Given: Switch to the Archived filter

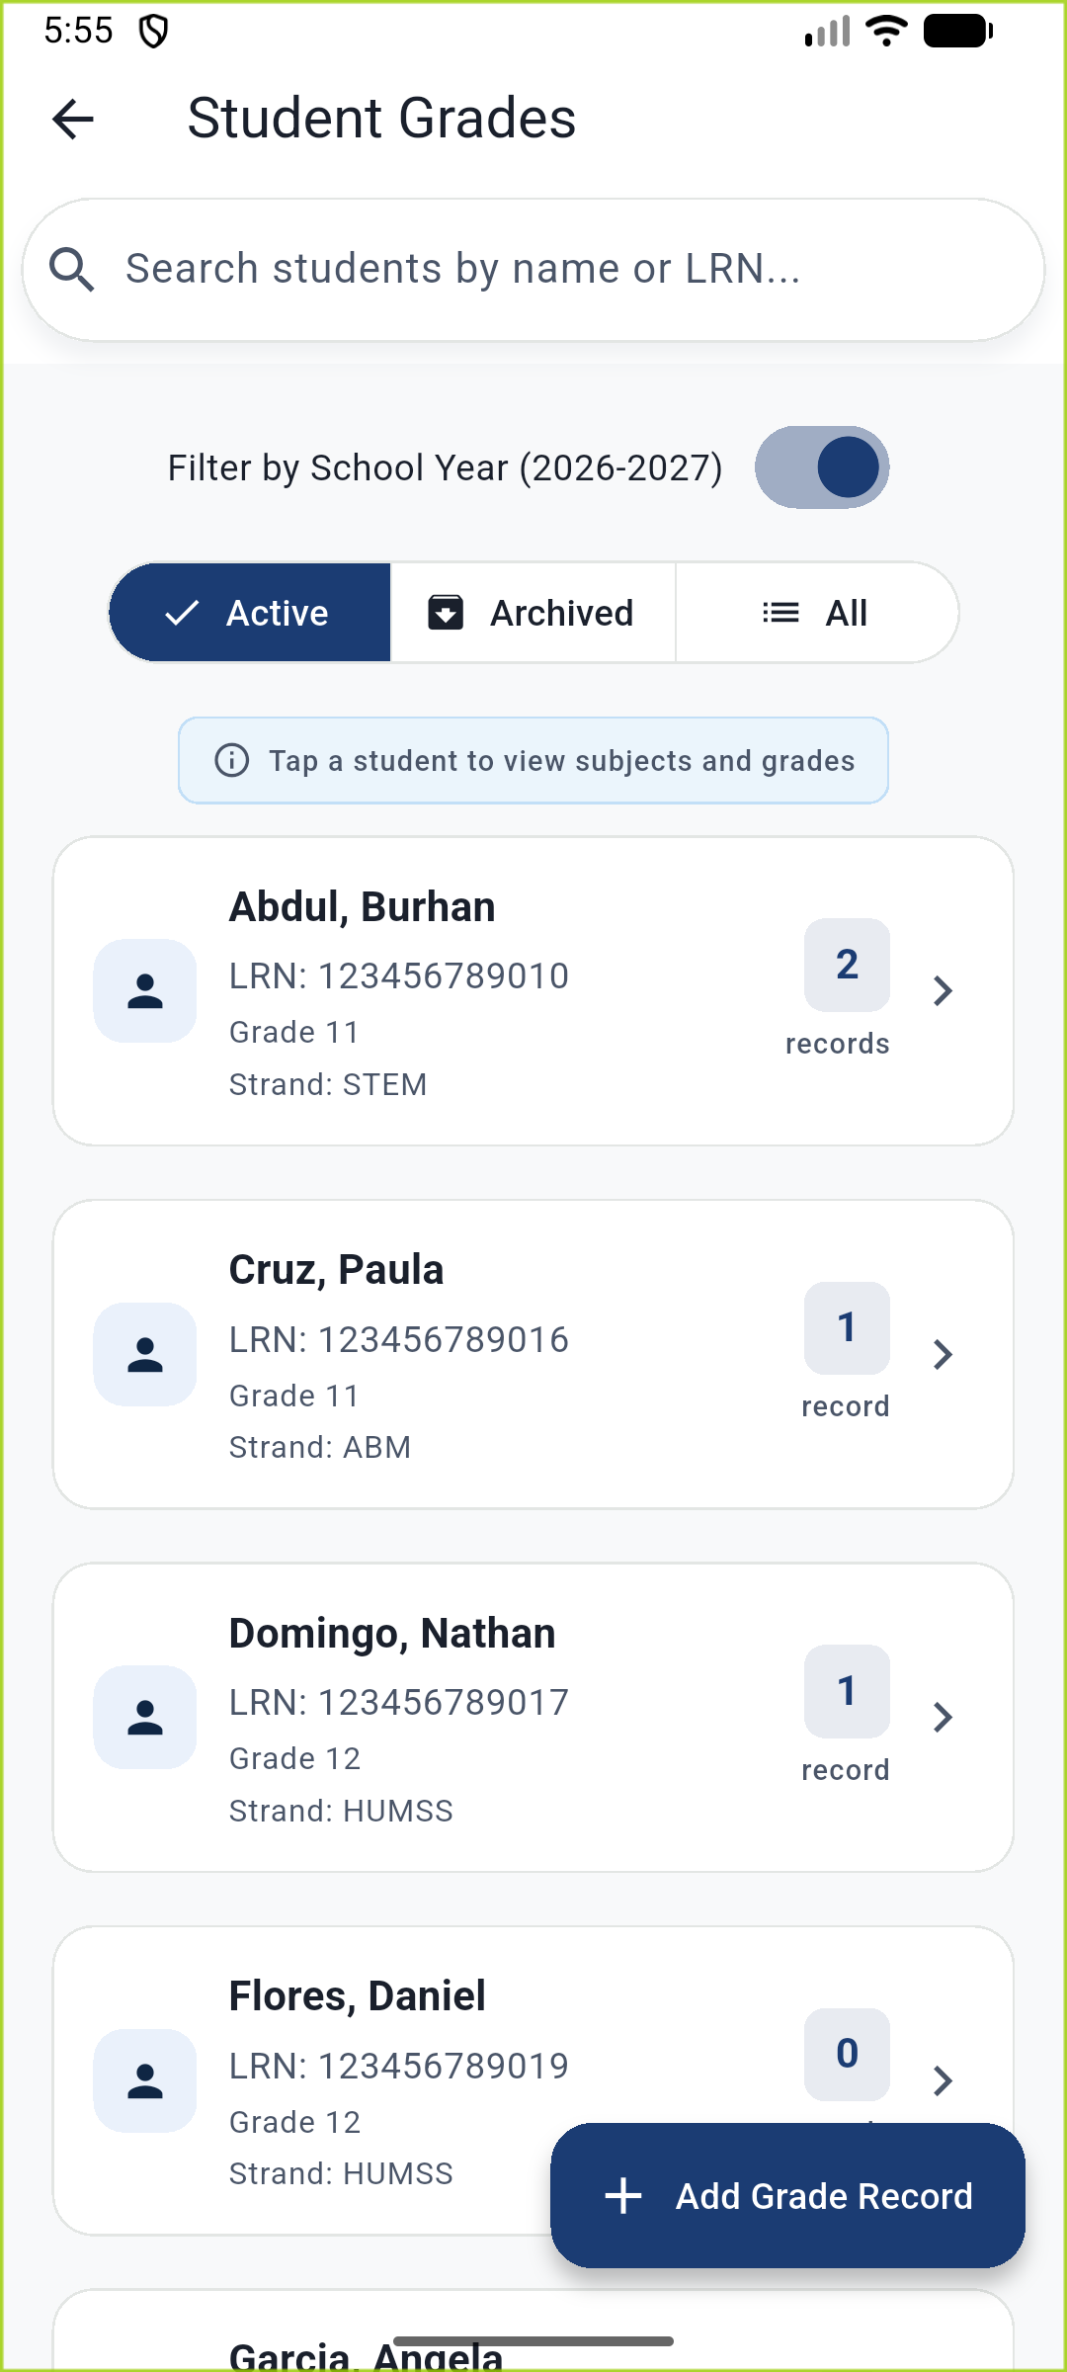Looking at the screenshot, I should [533, 613].
